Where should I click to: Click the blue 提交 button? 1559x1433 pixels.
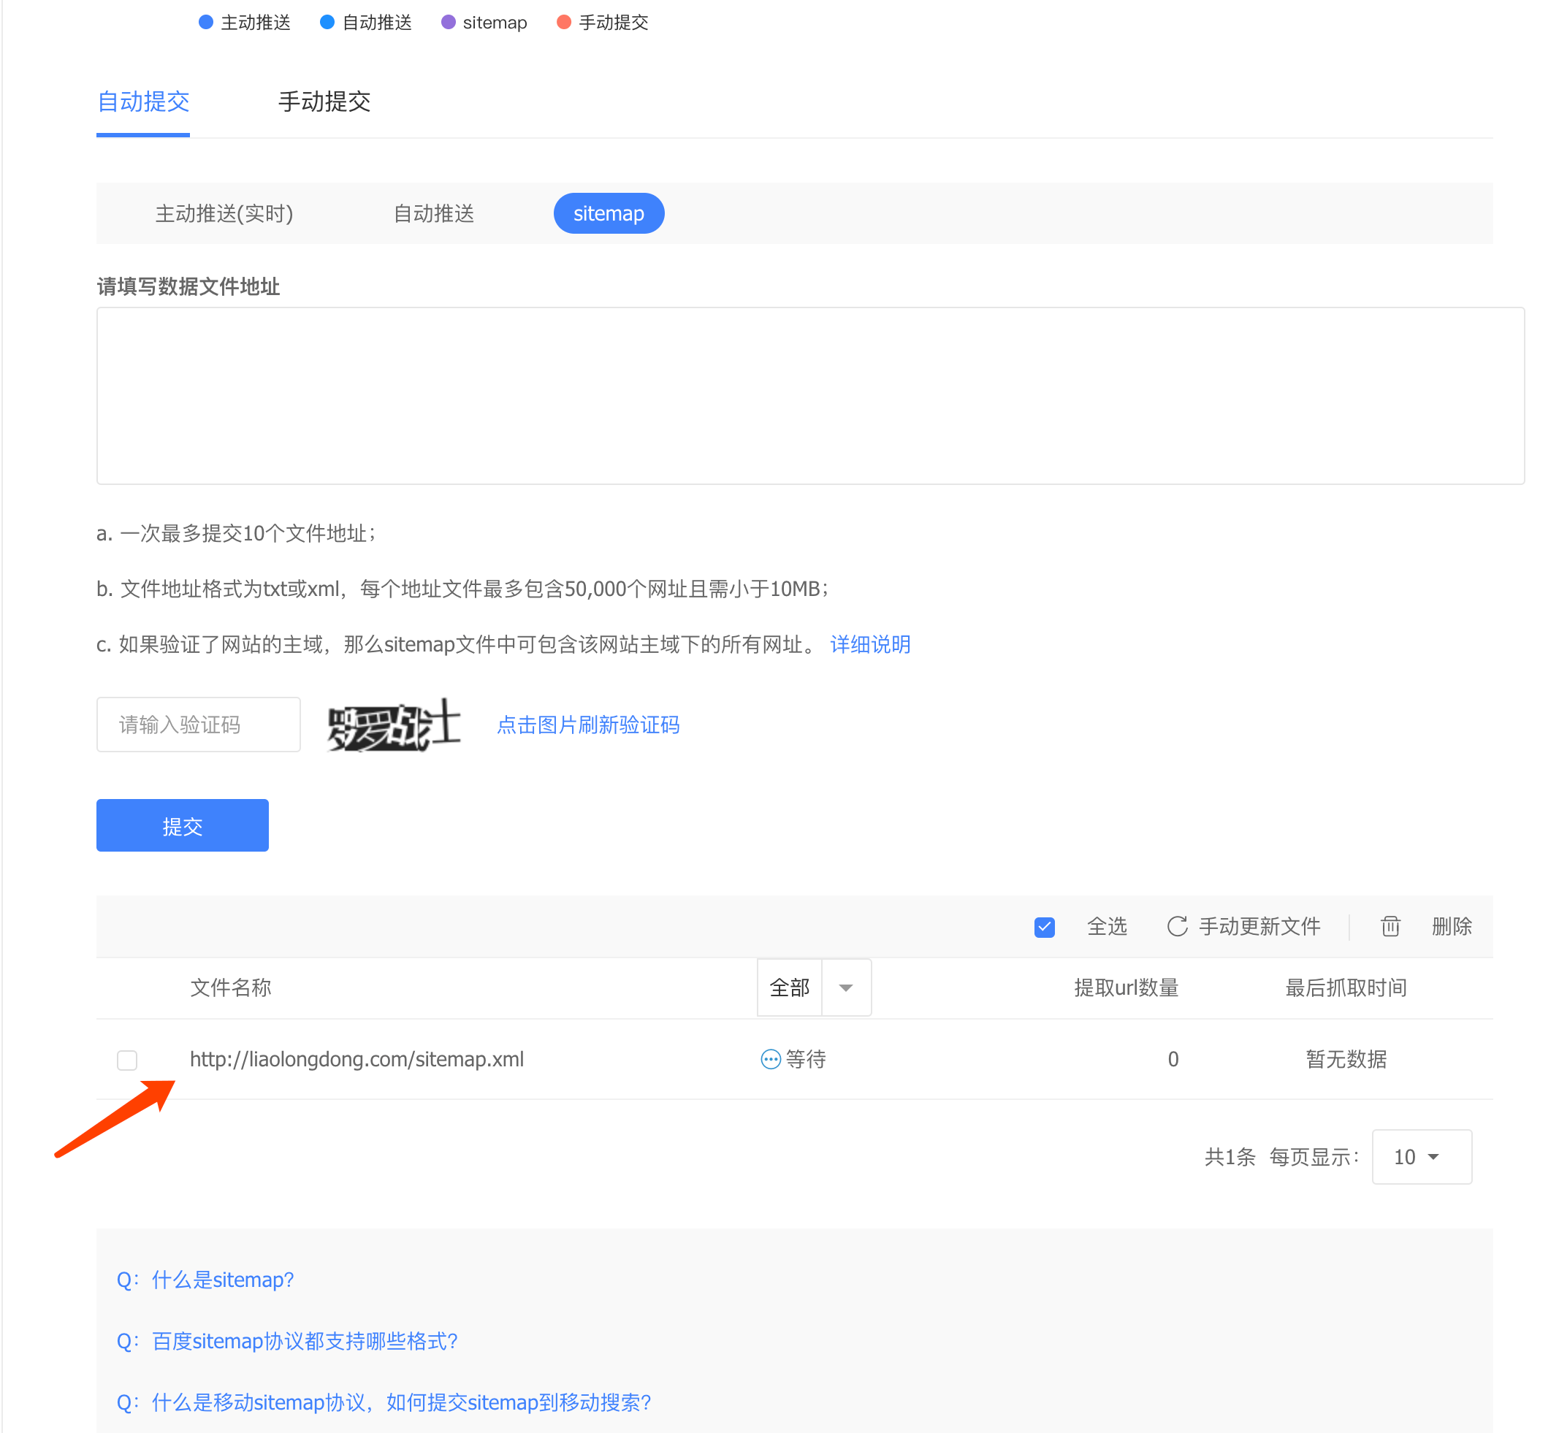[182, 826]
